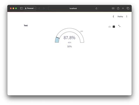Open a new browser tab
Image resolution: width=139 pixels, height=105 pixels.
[123, 8]
